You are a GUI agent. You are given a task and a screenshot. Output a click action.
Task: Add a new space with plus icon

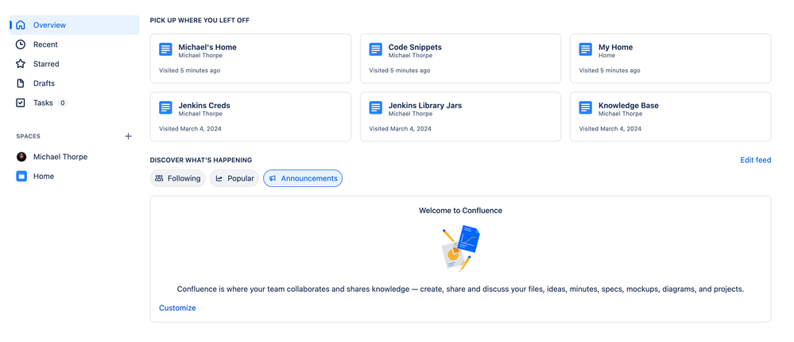click(129, 136)
